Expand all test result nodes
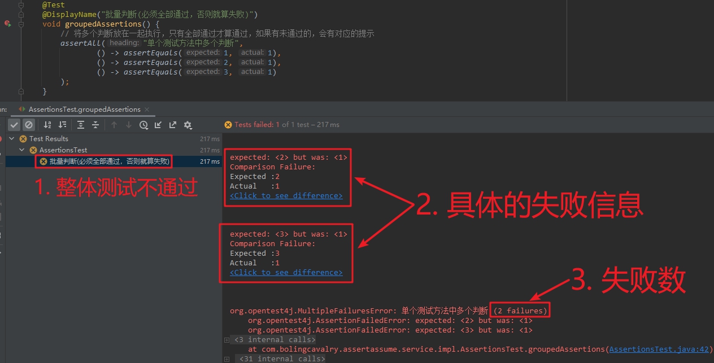 pyautogui.click(x=81, y=125)
